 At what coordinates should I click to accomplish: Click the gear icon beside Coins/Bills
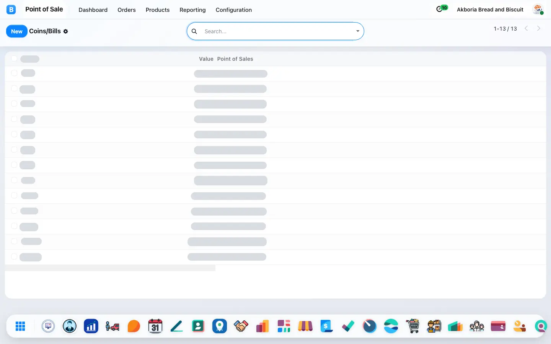pos(66,31)
